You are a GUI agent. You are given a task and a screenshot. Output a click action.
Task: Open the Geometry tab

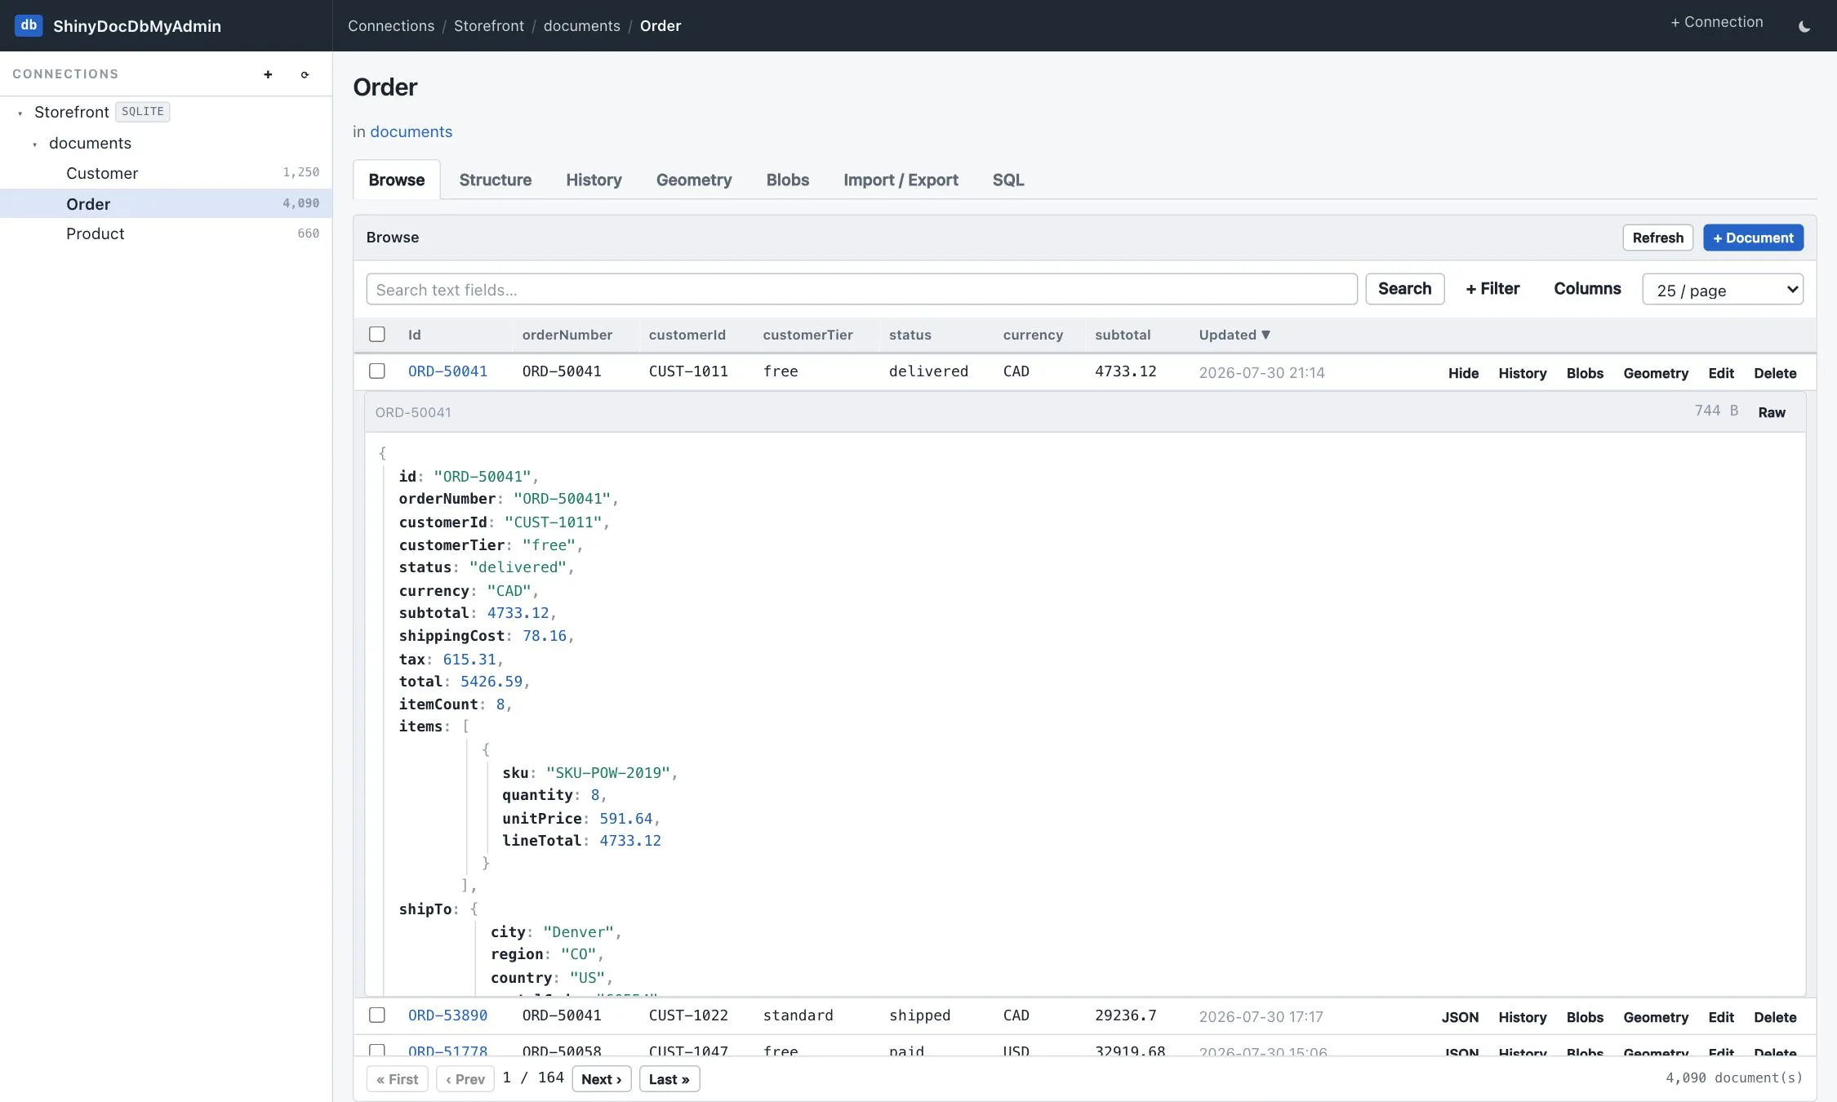(x=694, y=180)
